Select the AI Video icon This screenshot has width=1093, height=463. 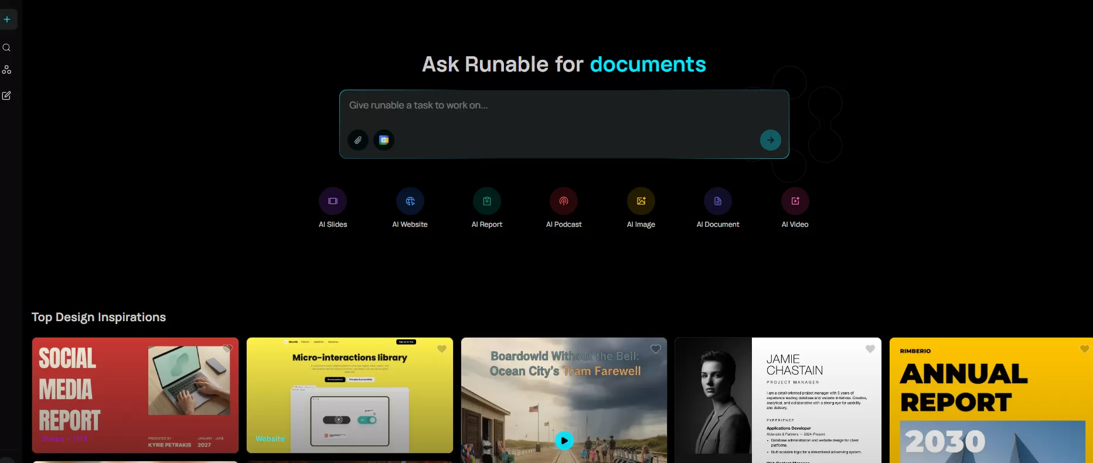click(795, 201)
